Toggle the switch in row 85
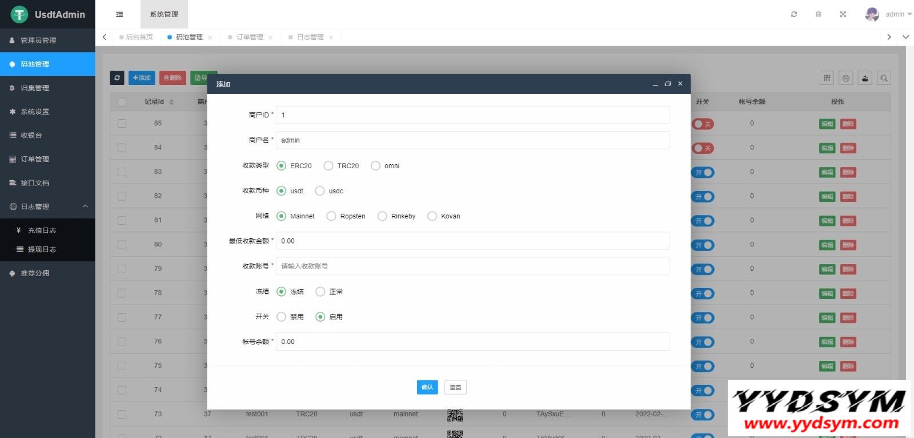The image size is (914, 438). pyautogui.click(x=703, y=124)
